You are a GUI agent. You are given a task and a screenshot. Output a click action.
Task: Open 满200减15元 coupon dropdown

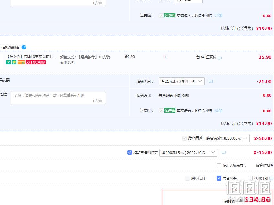[188, 152]
